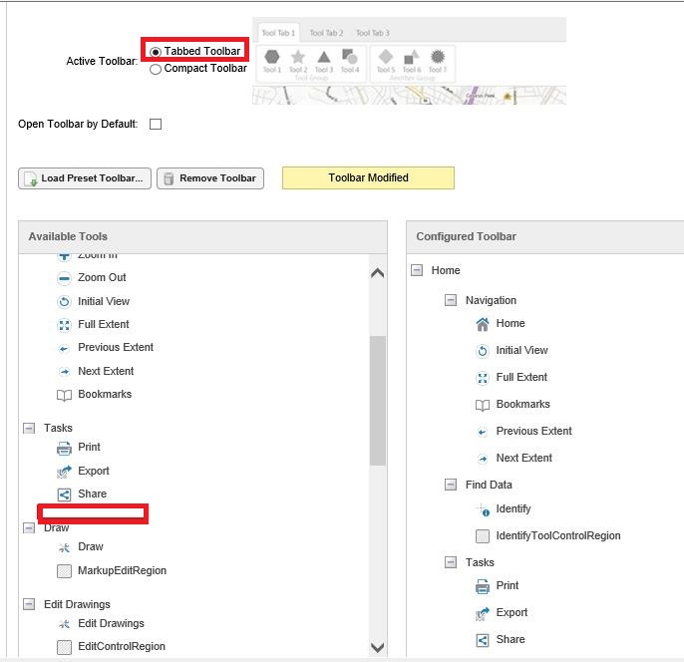Click Initial View icon in Configured Toolbar
The image size is (684, 662).
(483, 351)
